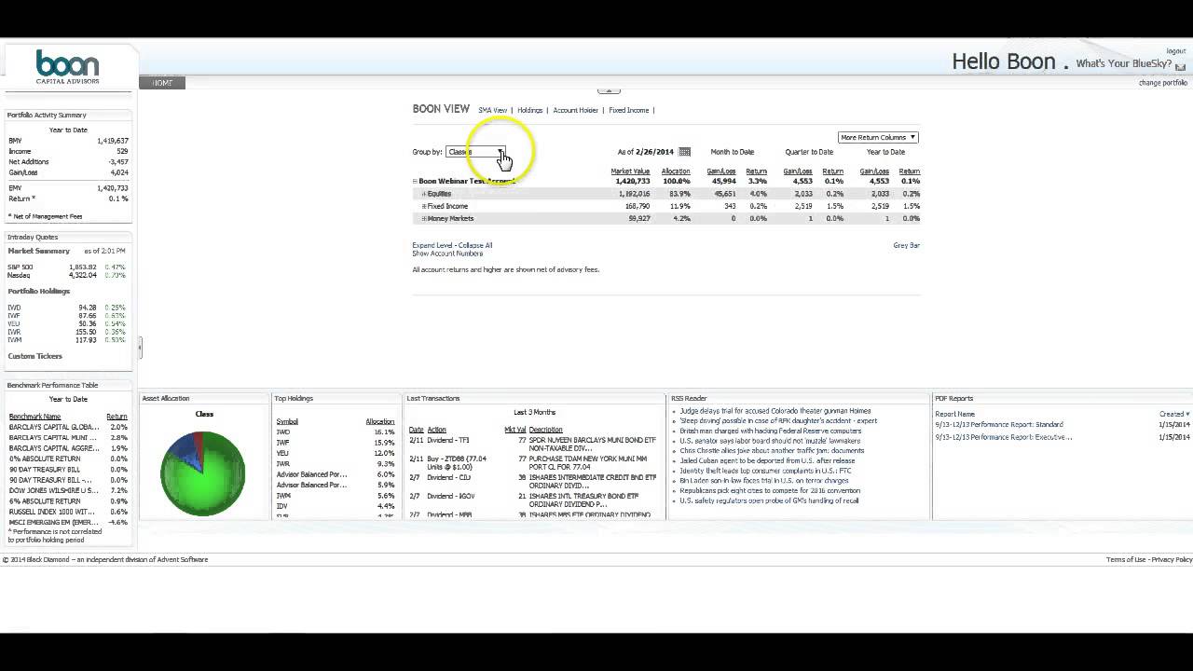The image size is (1193, 671).
Task: Open the Bin Laden son-in-law headline
Action: click(763, 481)
